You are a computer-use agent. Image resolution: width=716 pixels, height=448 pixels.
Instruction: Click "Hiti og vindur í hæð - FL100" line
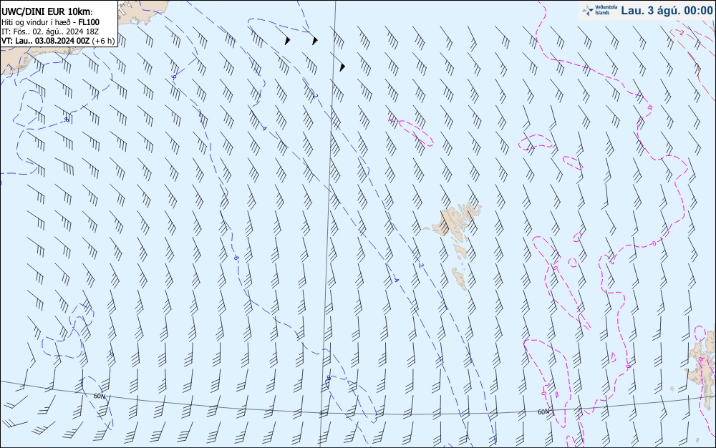click(x=51, y=22)
